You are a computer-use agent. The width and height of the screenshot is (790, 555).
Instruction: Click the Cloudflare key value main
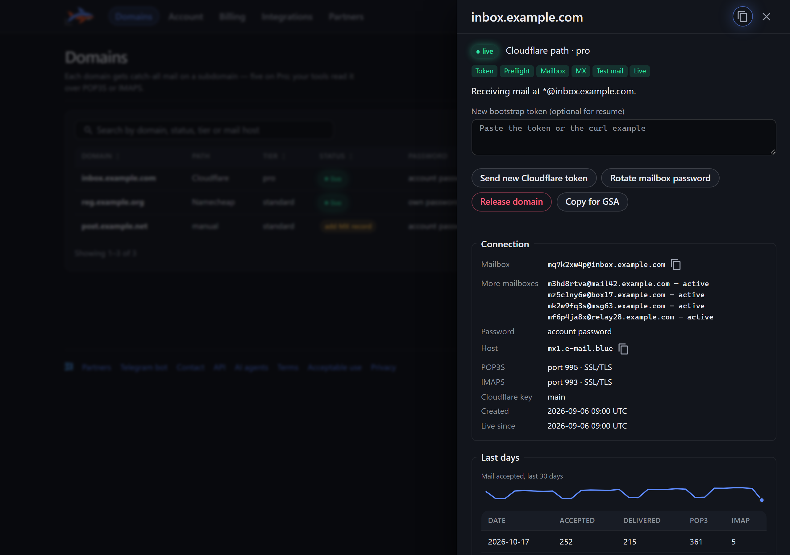coord(556,397)
